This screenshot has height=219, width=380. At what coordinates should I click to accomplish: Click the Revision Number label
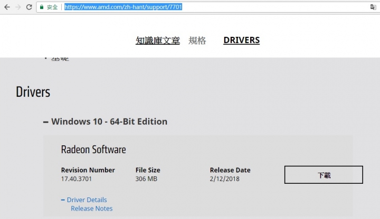pos(88,170)
